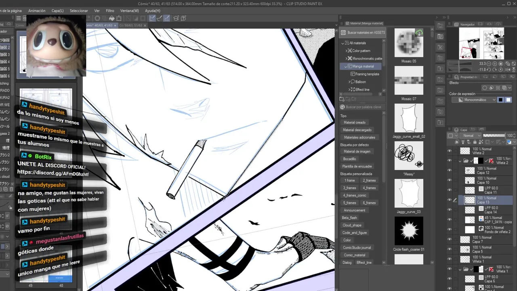Screen dimensions: 517x291
Task: Select the 4_frames_comic tag
Action: click(355, 195)
